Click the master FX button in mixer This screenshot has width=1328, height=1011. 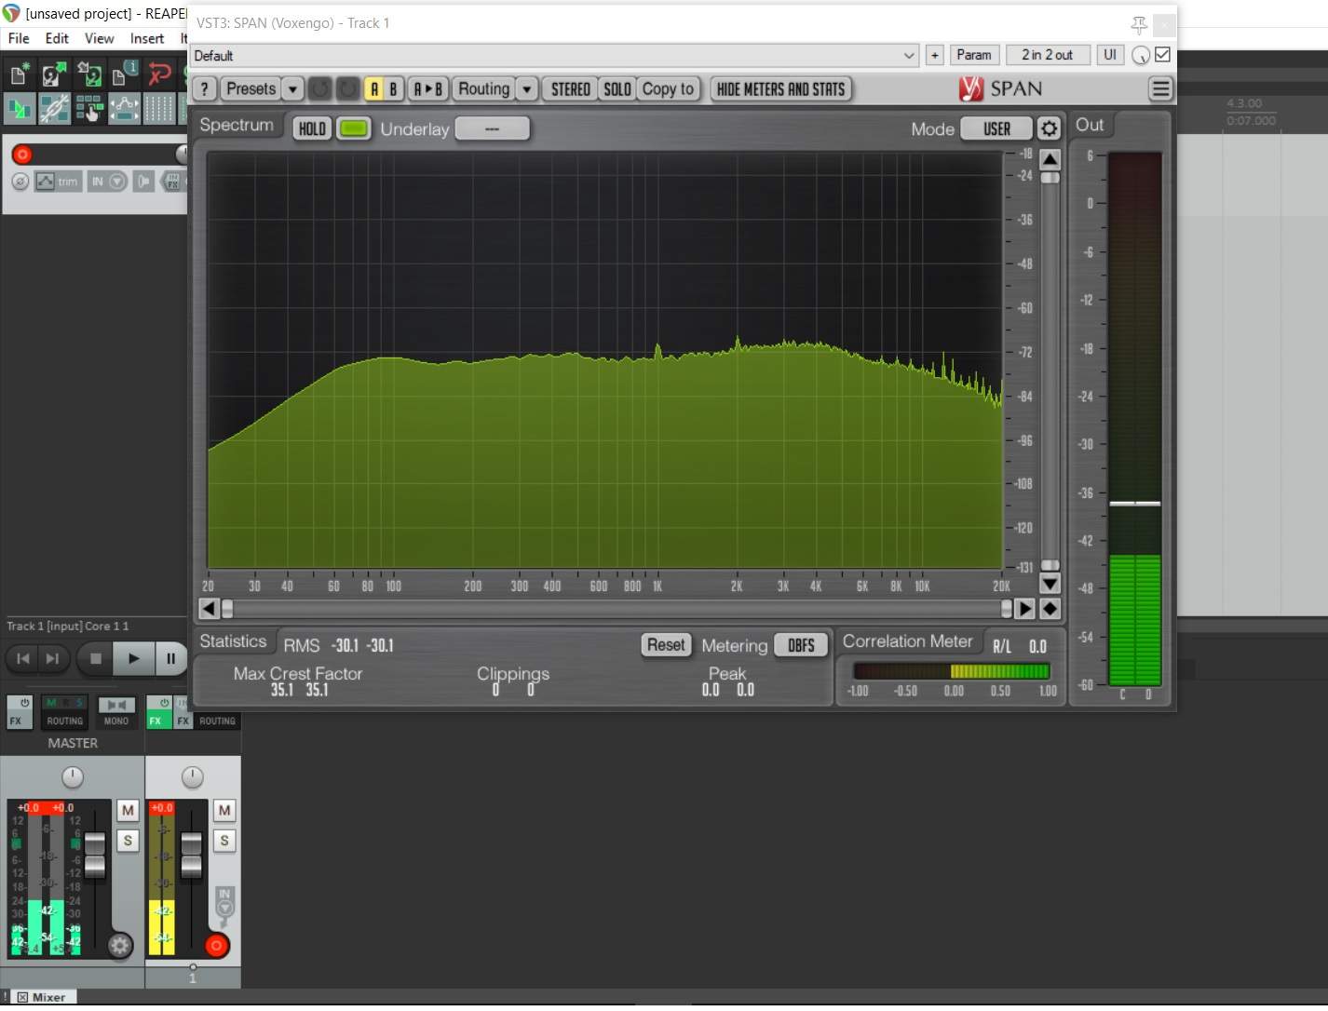pyautogui.click(x=20, y=712)
